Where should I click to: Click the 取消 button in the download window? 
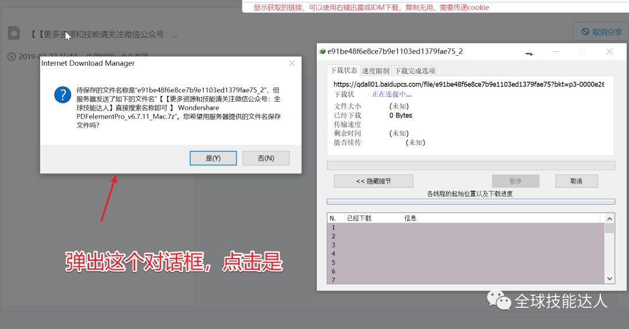coord(577,181)
